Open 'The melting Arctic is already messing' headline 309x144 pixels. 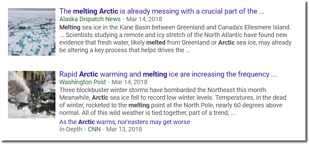(x=162, y=11)
